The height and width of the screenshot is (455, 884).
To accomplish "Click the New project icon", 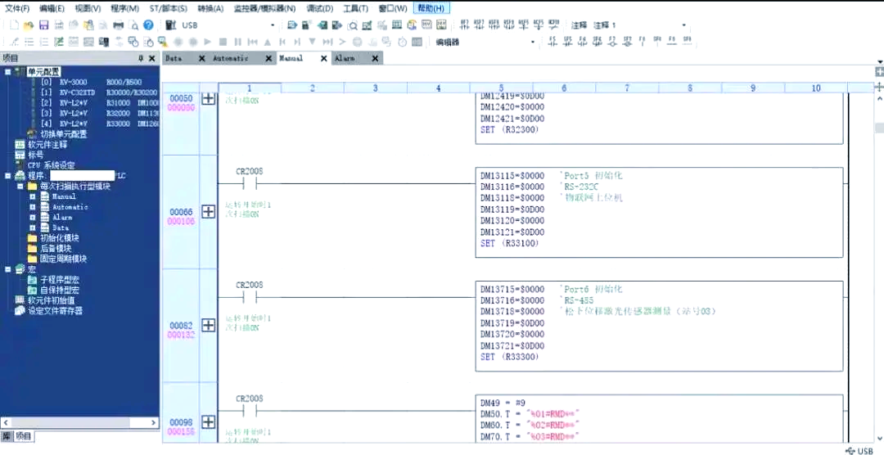I will [14, 25].
